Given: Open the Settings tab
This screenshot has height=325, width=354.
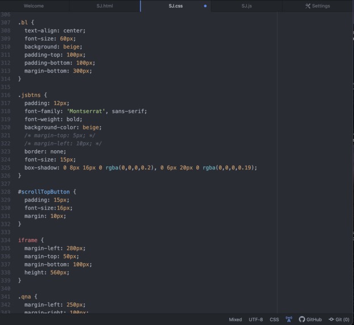Looking at the screenshot, I should pyautogui.click(x=318, y=6).
